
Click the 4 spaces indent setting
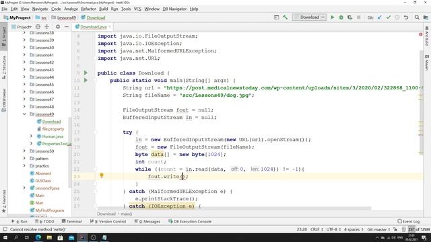pyautogui.click(x=354, y=229)
